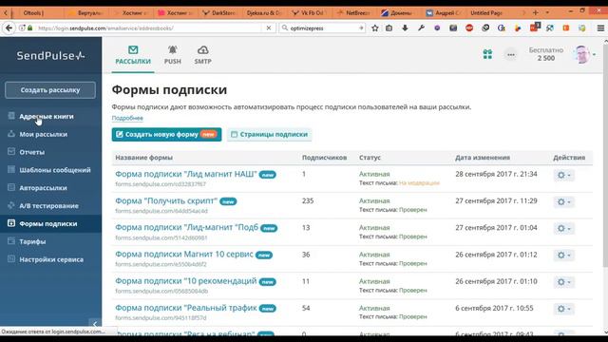This screenshot has width=608, height=342.
Task: Click the bookmark star icon
Action: (x=375, y=28)
